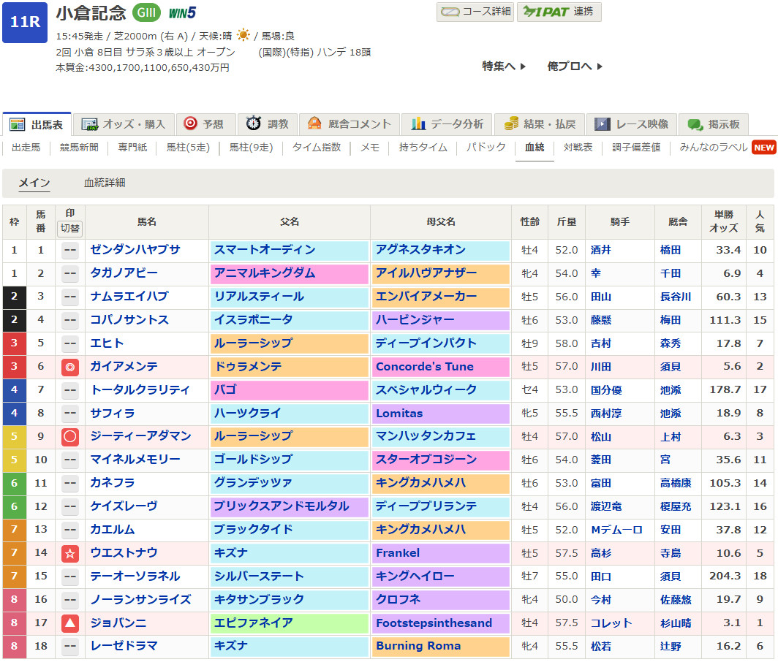
Task: Open mark dropdown for コパノサントス
Action: 70,320
